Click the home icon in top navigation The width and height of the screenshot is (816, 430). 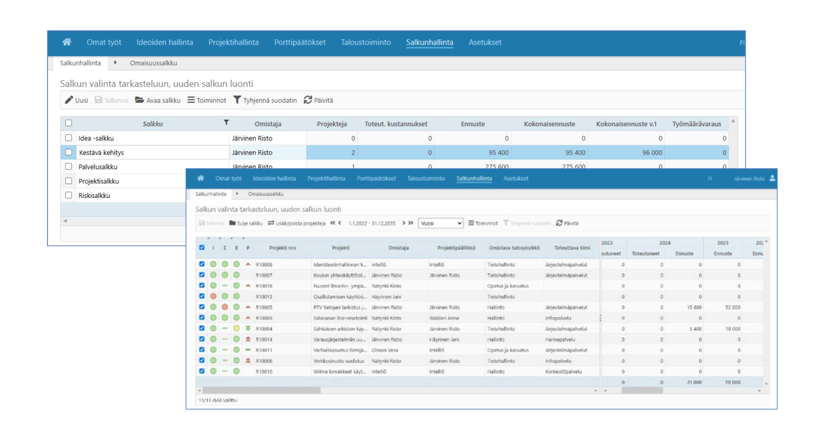point(67,42)
